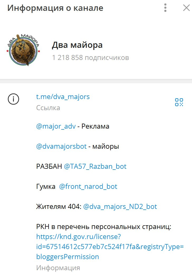The width and height of the screenshot is (192, 276).
Task: Click the Информация о канале title
Action: [55, 8]
